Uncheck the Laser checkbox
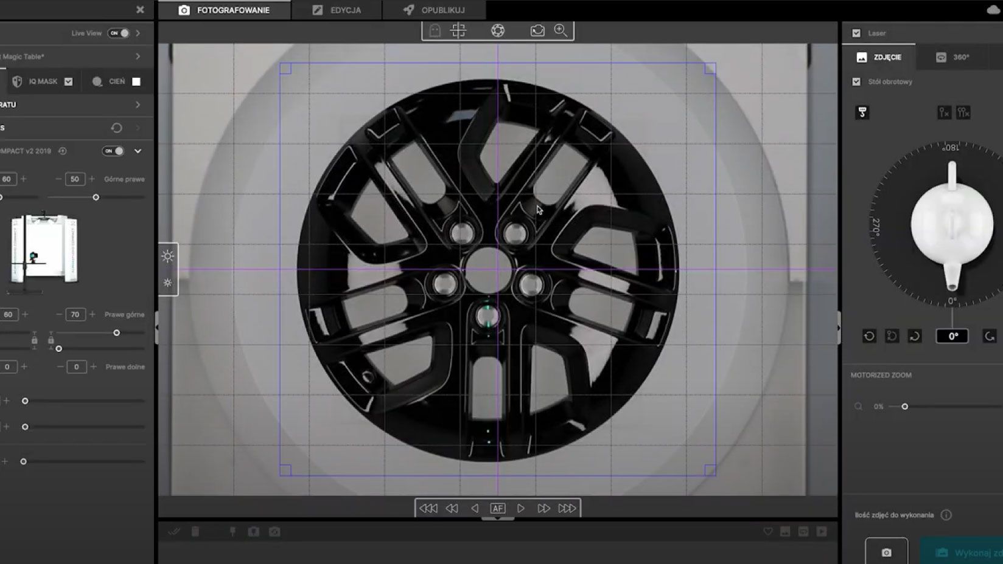Image resolution: width=1003 pixels, height=564 pixels. click(x=856, y=33)
